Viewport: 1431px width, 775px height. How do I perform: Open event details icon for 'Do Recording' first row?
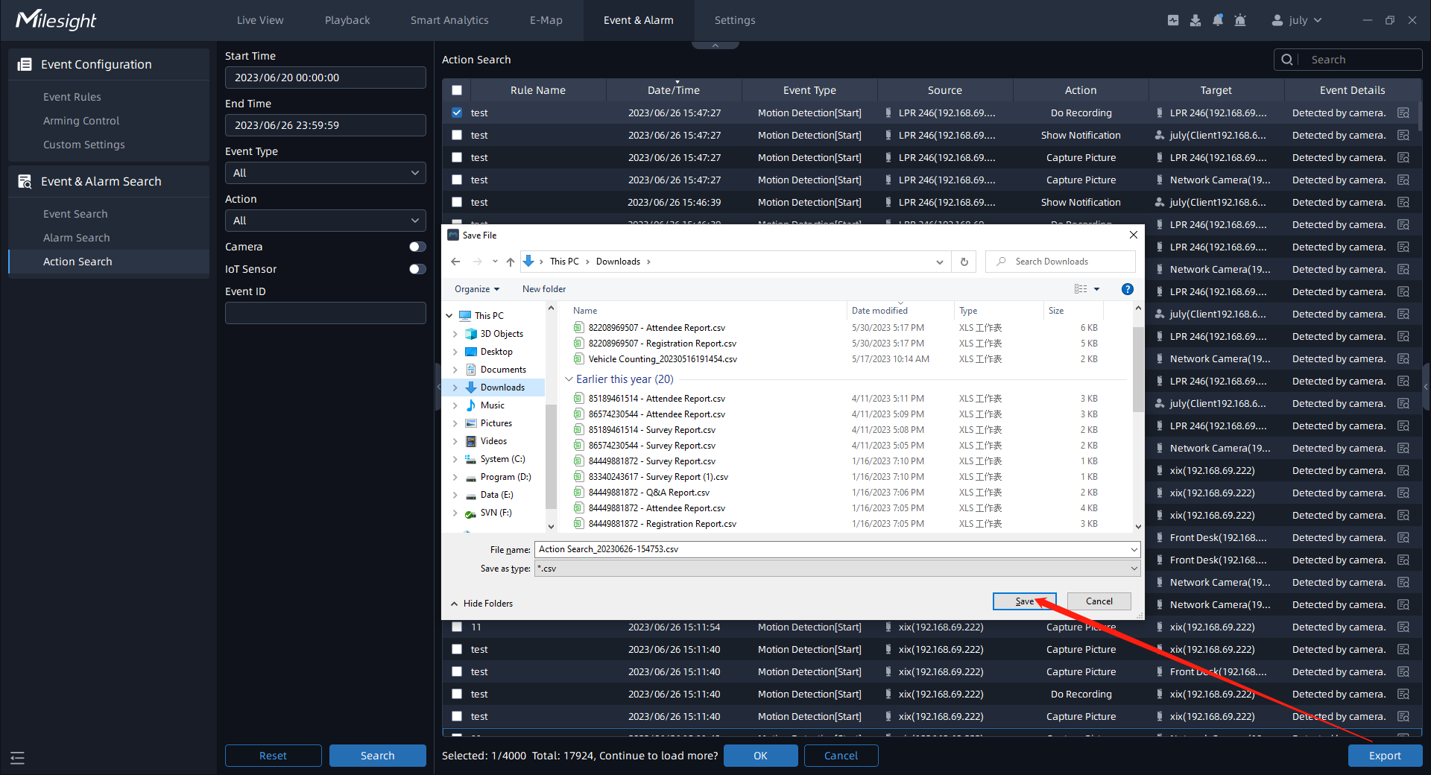click(1403, 113)
